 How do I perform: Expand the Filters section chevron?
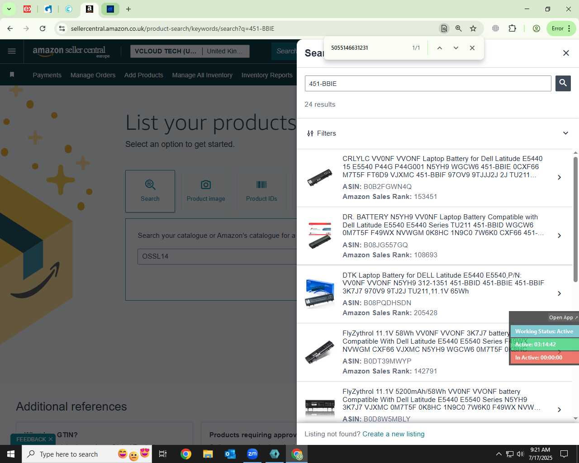565,133
